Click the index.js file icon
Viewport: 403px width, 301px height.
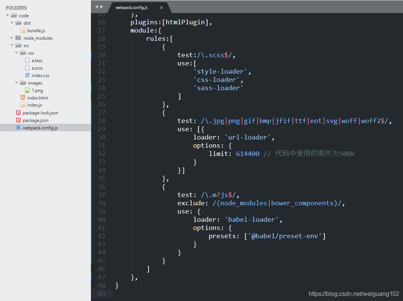[x=23, y=105]
